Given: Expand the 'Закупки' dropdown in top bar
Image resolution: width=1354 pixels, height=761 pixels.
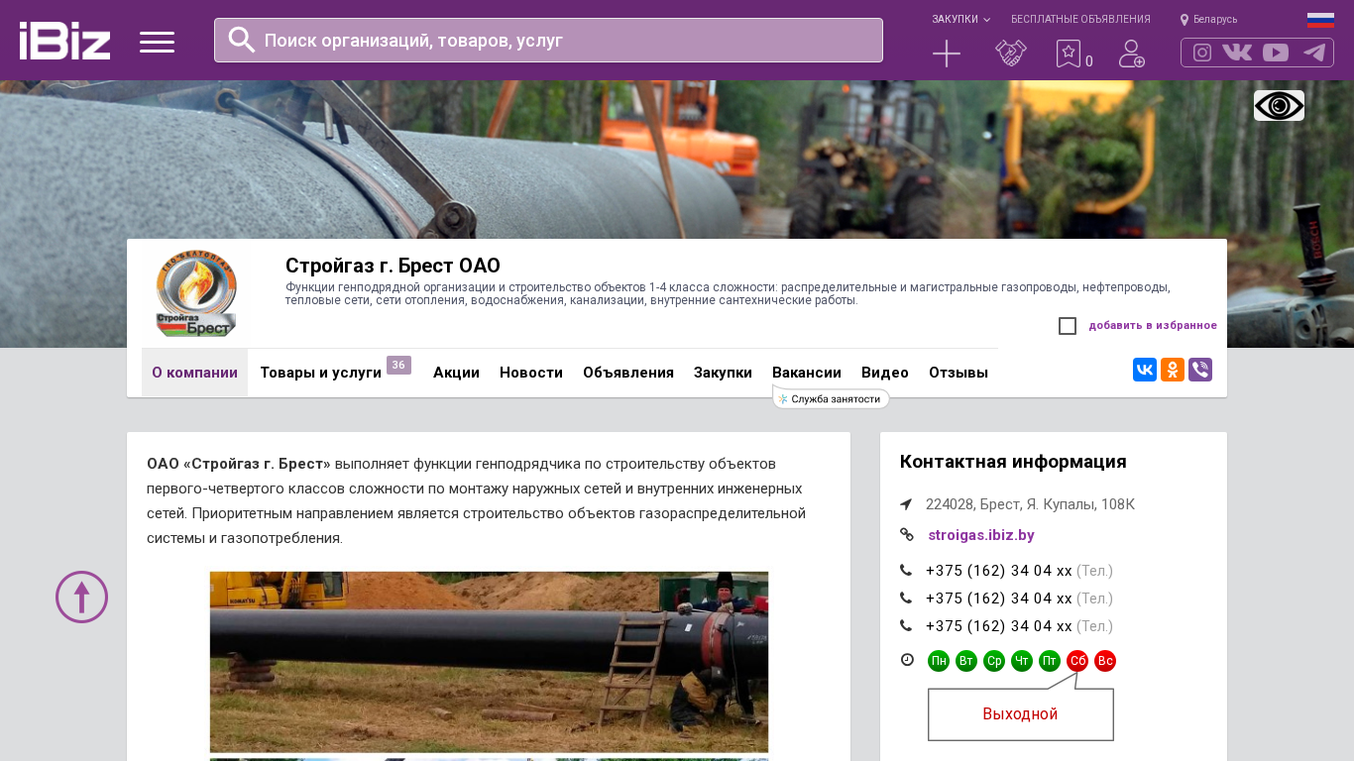Looking at the screenshot, I should [959, 19].
